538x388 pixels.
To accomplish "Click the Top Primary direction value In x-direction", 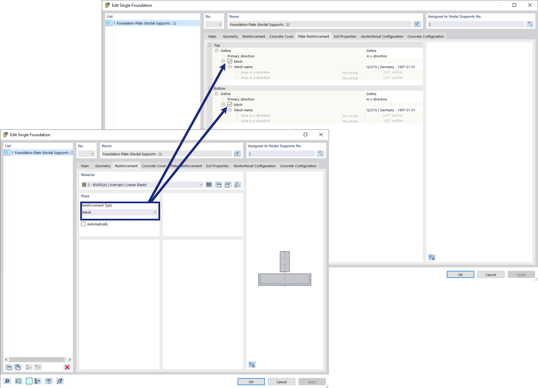I will [377, 56].
